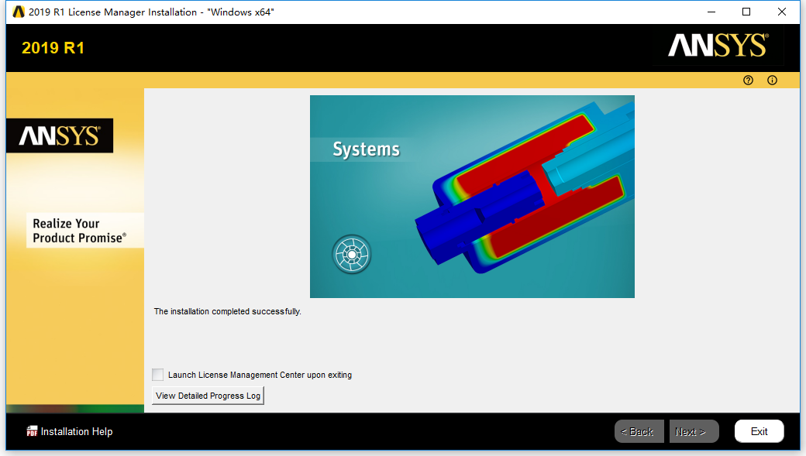Maximize the License Manager Installation window
The width and height of the screenshot is (806, 456).
click(x=746, y=12)
